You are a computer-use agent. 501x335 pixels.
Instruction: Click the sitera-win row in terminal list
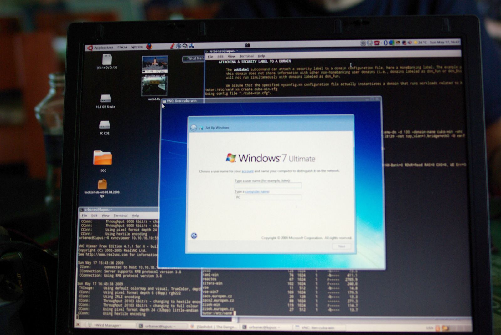click(280, 283)
